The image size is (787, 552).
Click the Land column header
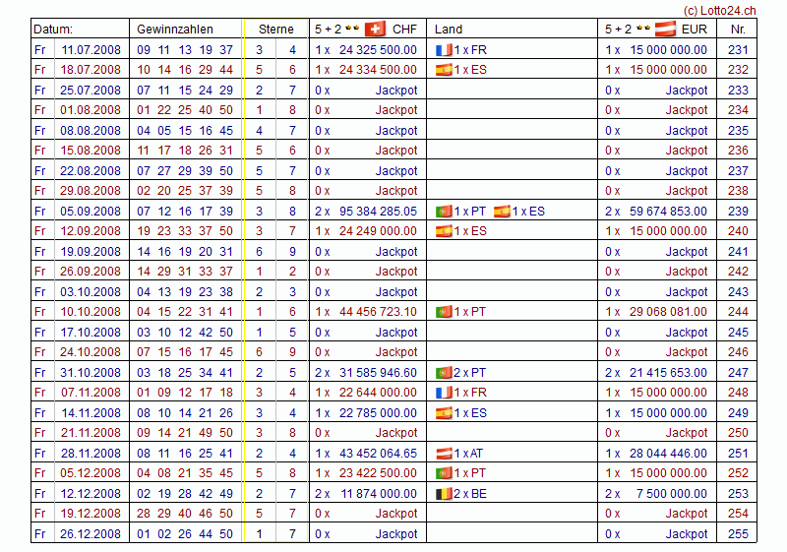point(449,30)
